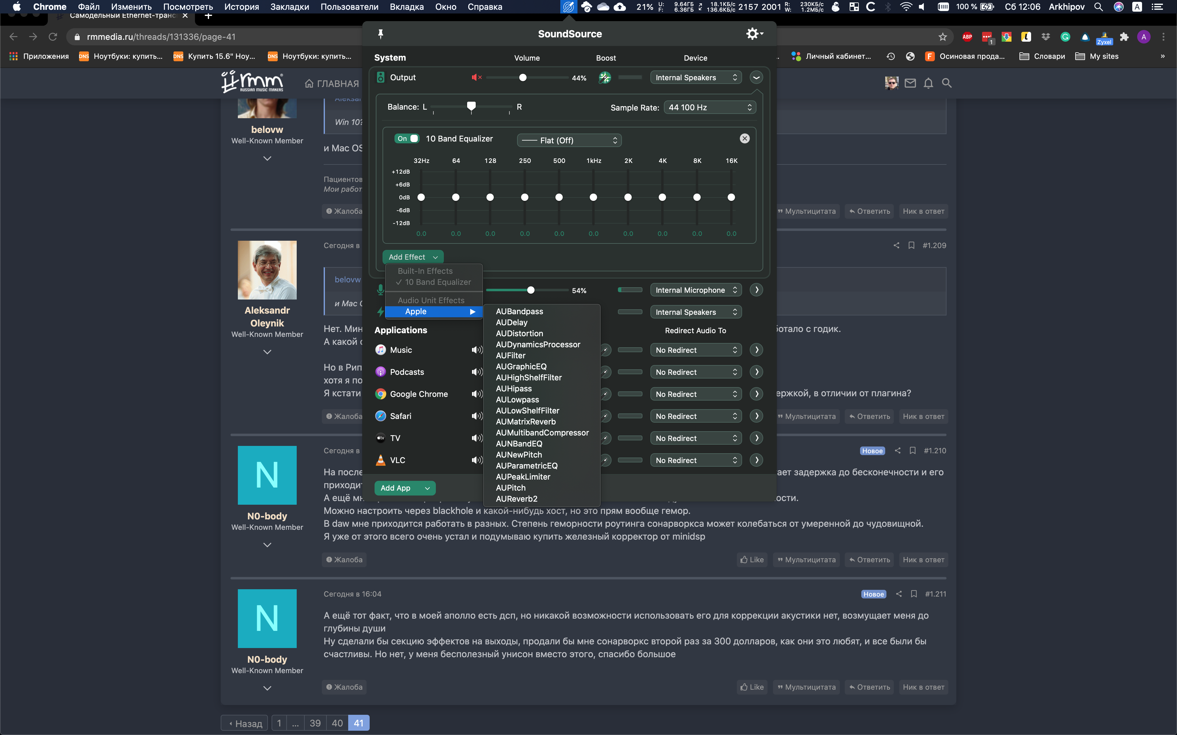Open the Sample Rate 44 100 Hz dropdown

click(x=710, y=107)
